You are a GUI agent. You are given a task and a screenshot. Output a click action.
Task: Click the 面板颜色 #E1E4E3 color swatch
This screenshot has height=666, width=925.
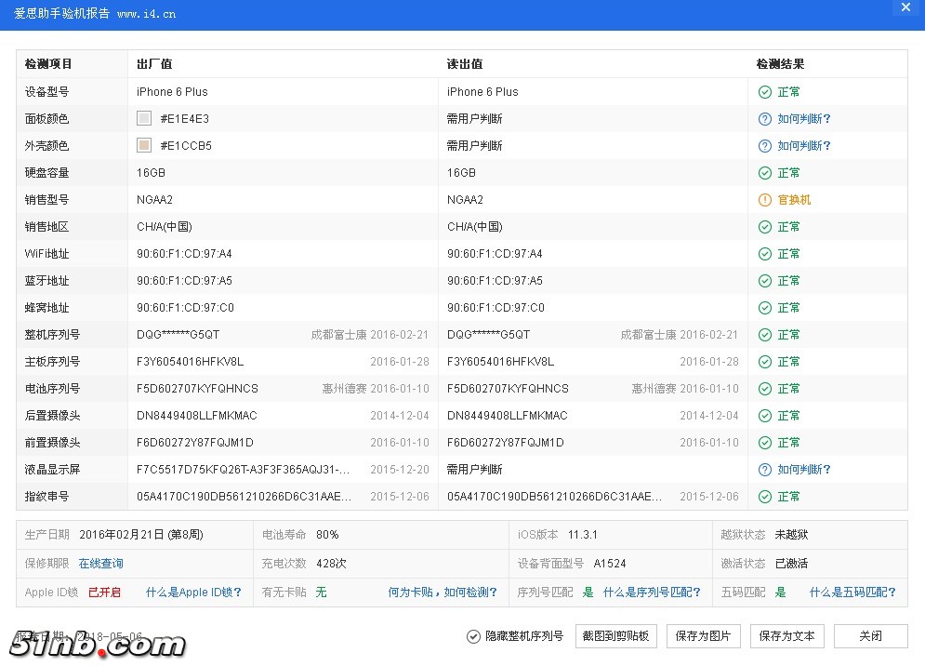point(144,119)
